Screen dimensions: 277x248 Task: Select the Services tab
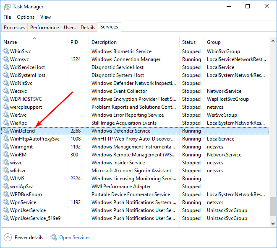pos(109,27)
